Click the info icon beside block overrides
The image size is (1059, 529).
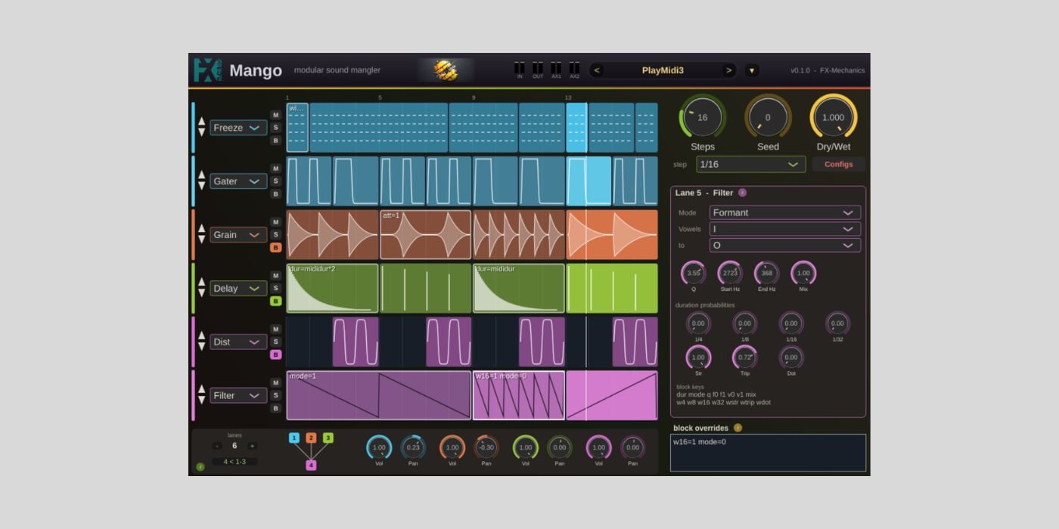pyautogui.click(x=738, y=428)
